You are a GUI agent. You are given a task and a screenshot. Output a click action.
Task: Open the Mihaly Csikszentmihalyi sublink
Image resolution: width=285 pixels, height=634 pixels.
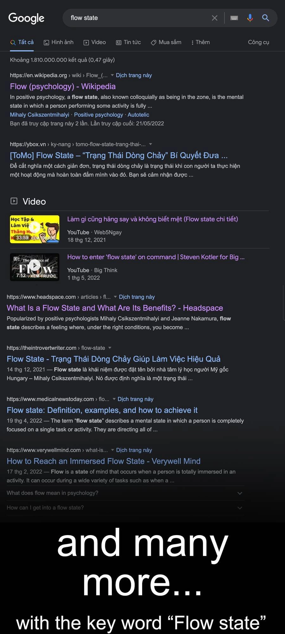coord(40,115)
